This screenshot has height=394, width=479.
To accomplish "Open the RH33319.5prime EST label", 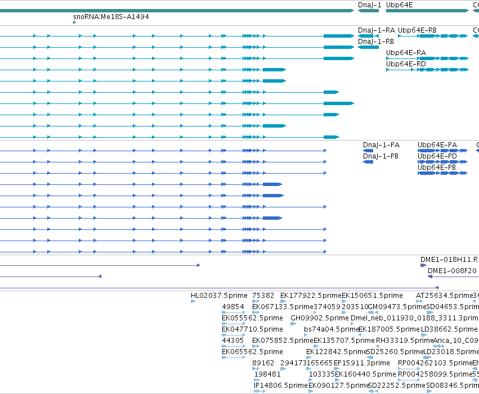I will [x=405, y=341].
